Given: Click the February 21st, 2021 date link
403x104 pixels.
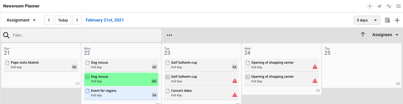Looking at the screenshot, I should click(105, 20).
